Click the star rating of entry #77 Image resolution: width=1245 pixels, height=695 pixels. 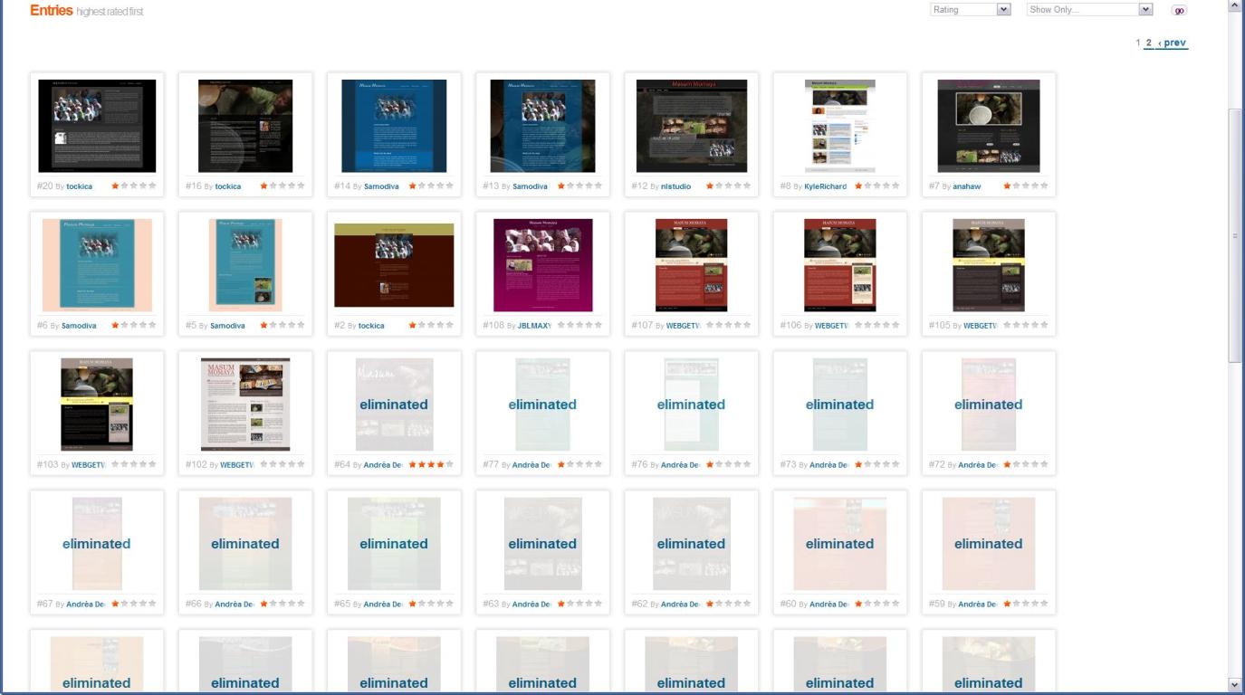click(579, 464)
